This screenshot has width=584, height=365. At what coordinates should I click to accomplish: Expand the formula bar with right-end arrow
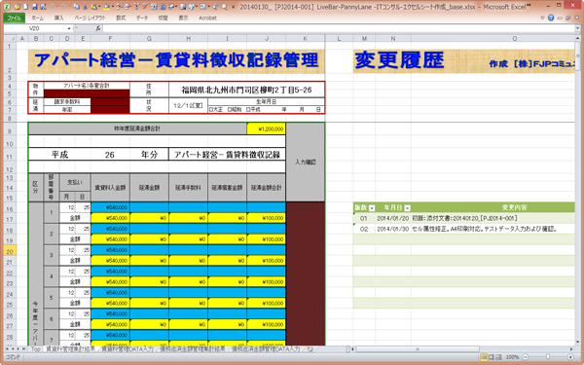click(577, 28)
